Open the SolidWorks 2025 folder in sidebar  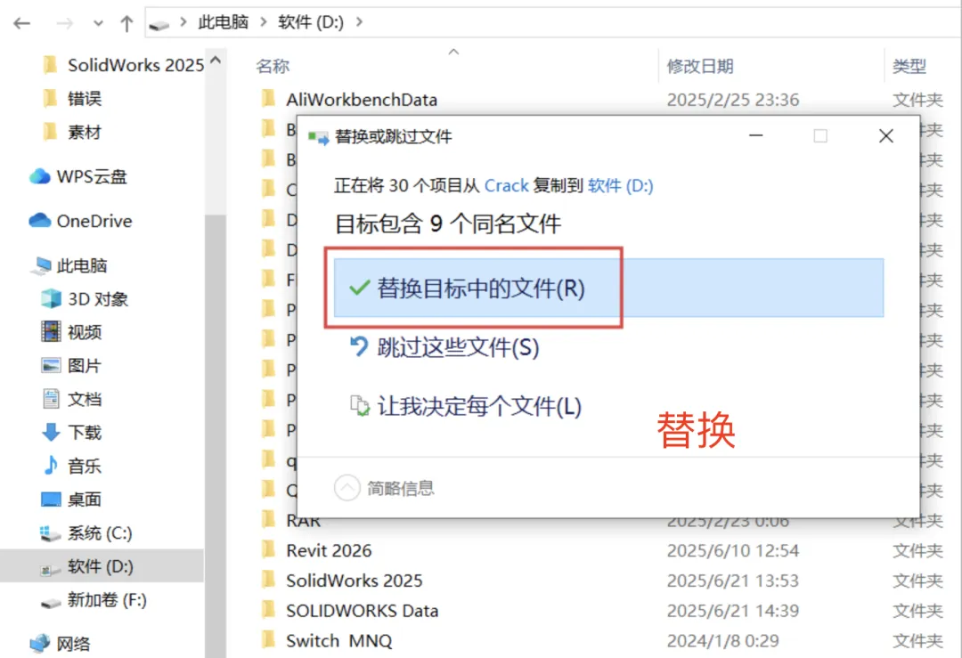point(124,65)
